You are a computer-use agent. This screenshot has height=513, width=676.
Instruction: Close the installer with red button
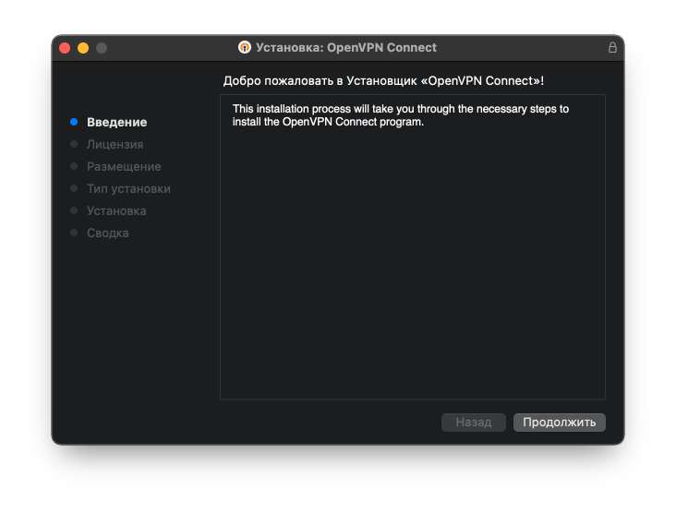65,48
